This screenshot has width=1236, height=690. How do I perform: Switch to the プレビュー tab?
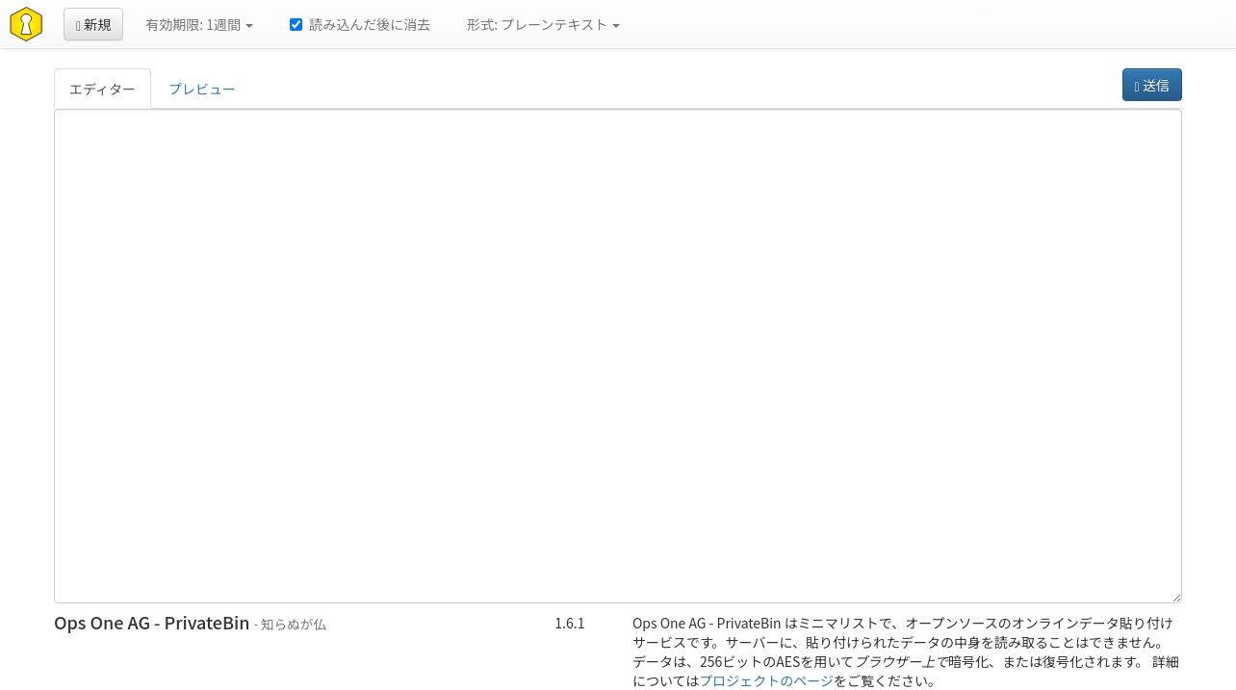tap(202, 89)
